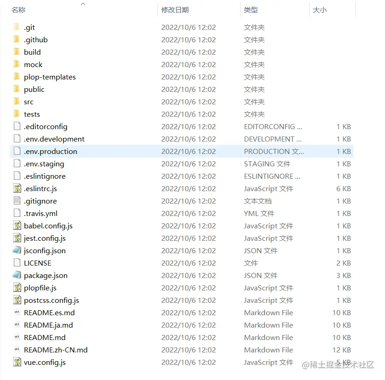Select the tests folder icon

click(x=17, y=113)
